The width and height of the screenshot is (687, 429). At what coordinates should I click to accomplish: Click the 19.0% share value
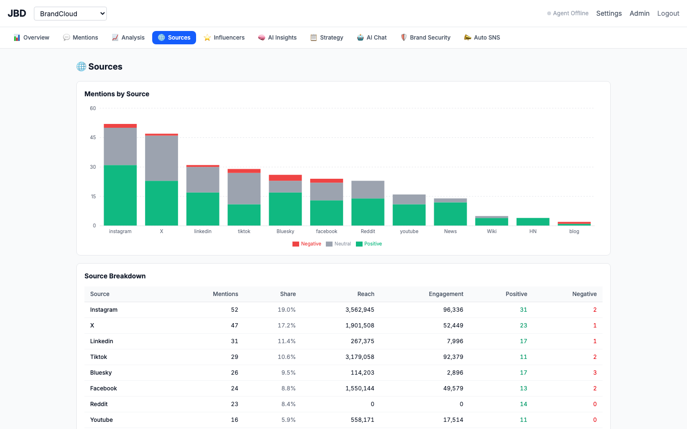point(287,310)
